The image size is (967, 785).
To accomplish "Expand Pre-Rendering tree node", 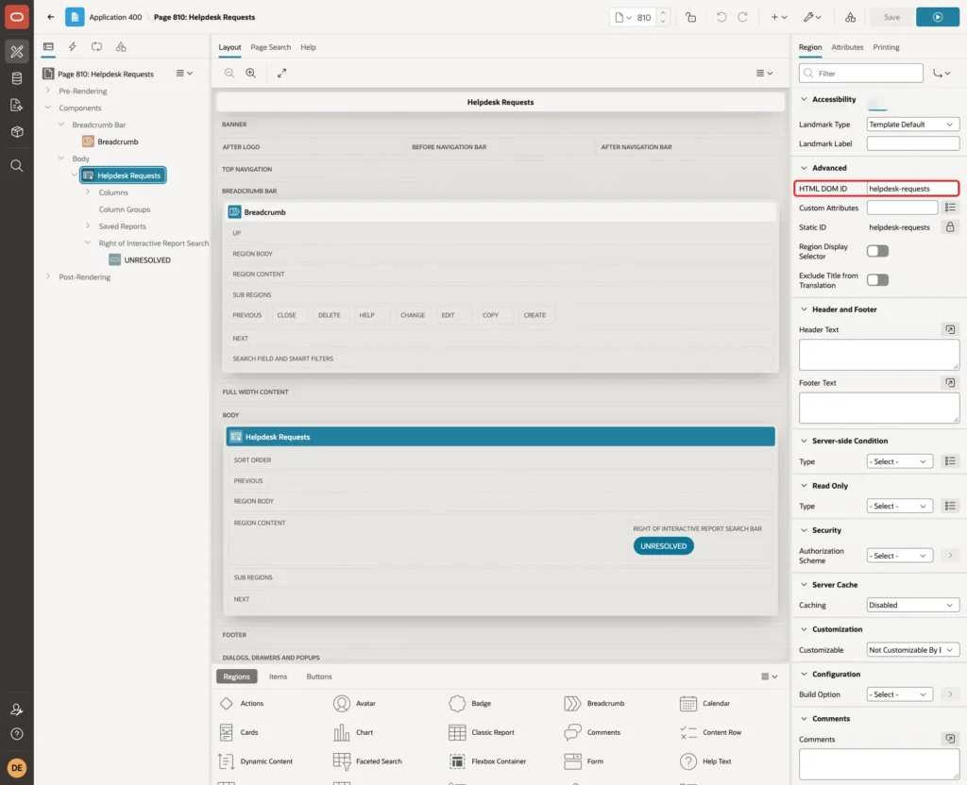I will click(x=47, y=91).
